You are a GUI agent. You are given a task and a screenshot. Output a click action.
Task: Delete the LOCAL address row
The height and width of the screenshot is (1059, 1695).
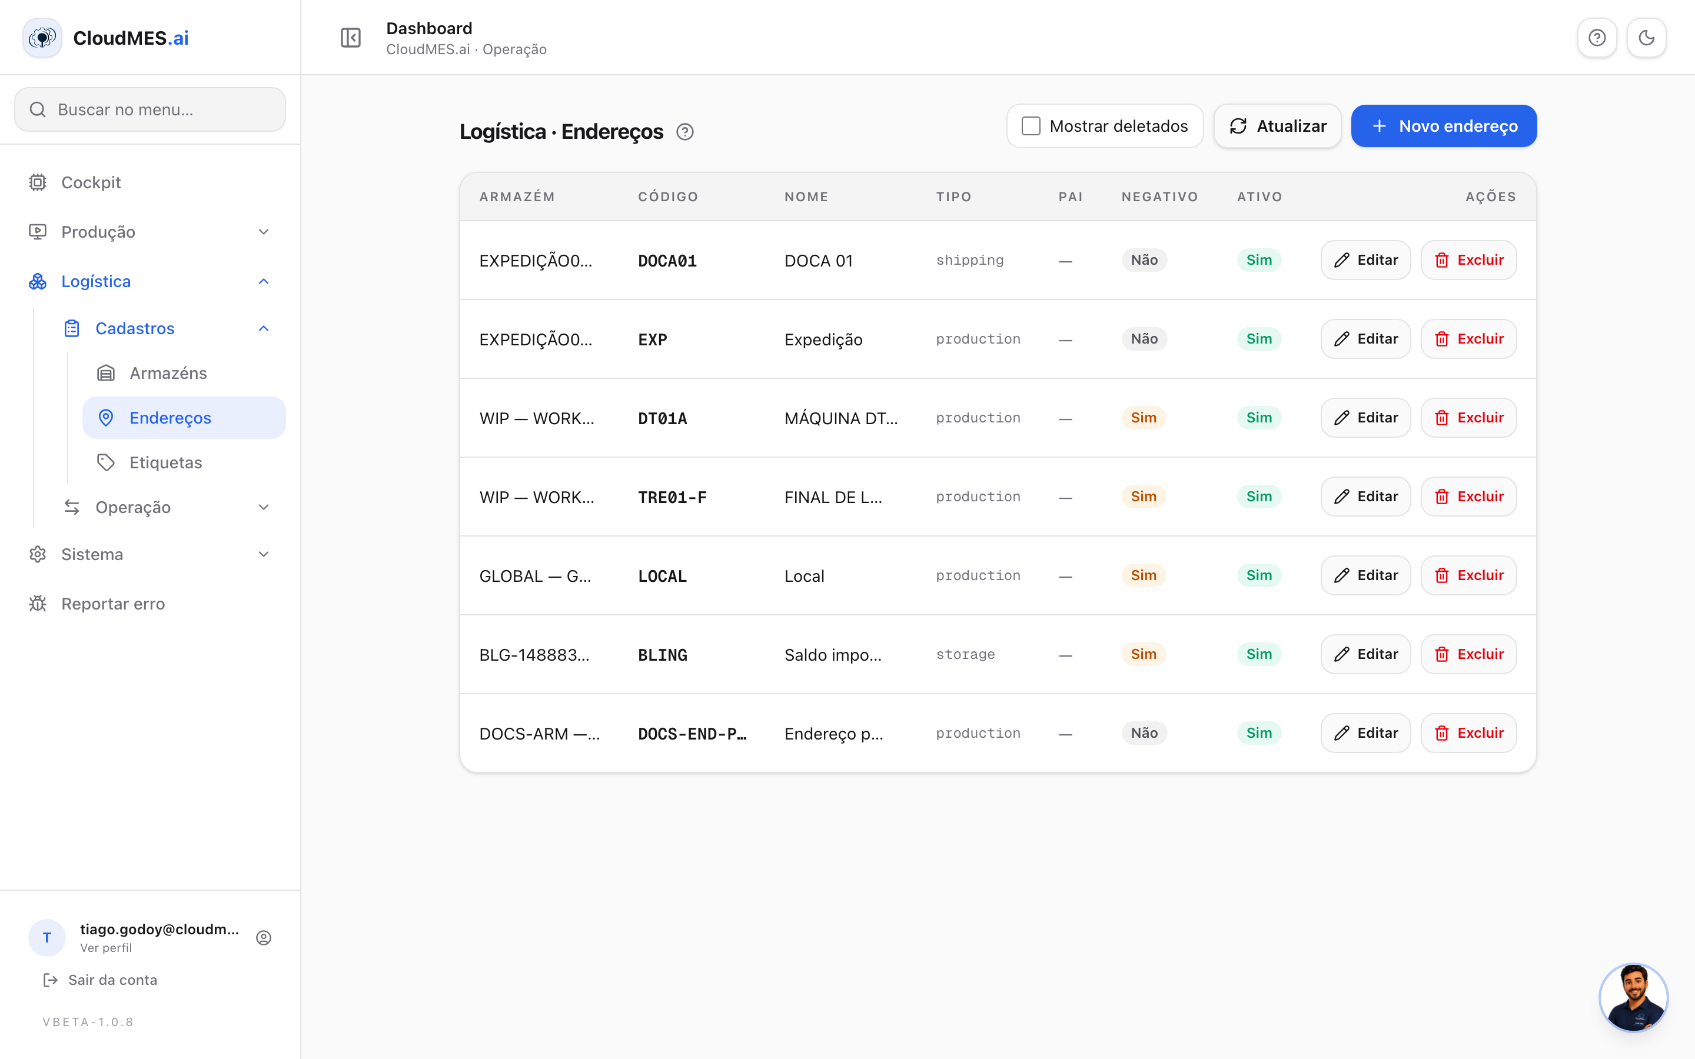pos(1468,576)
